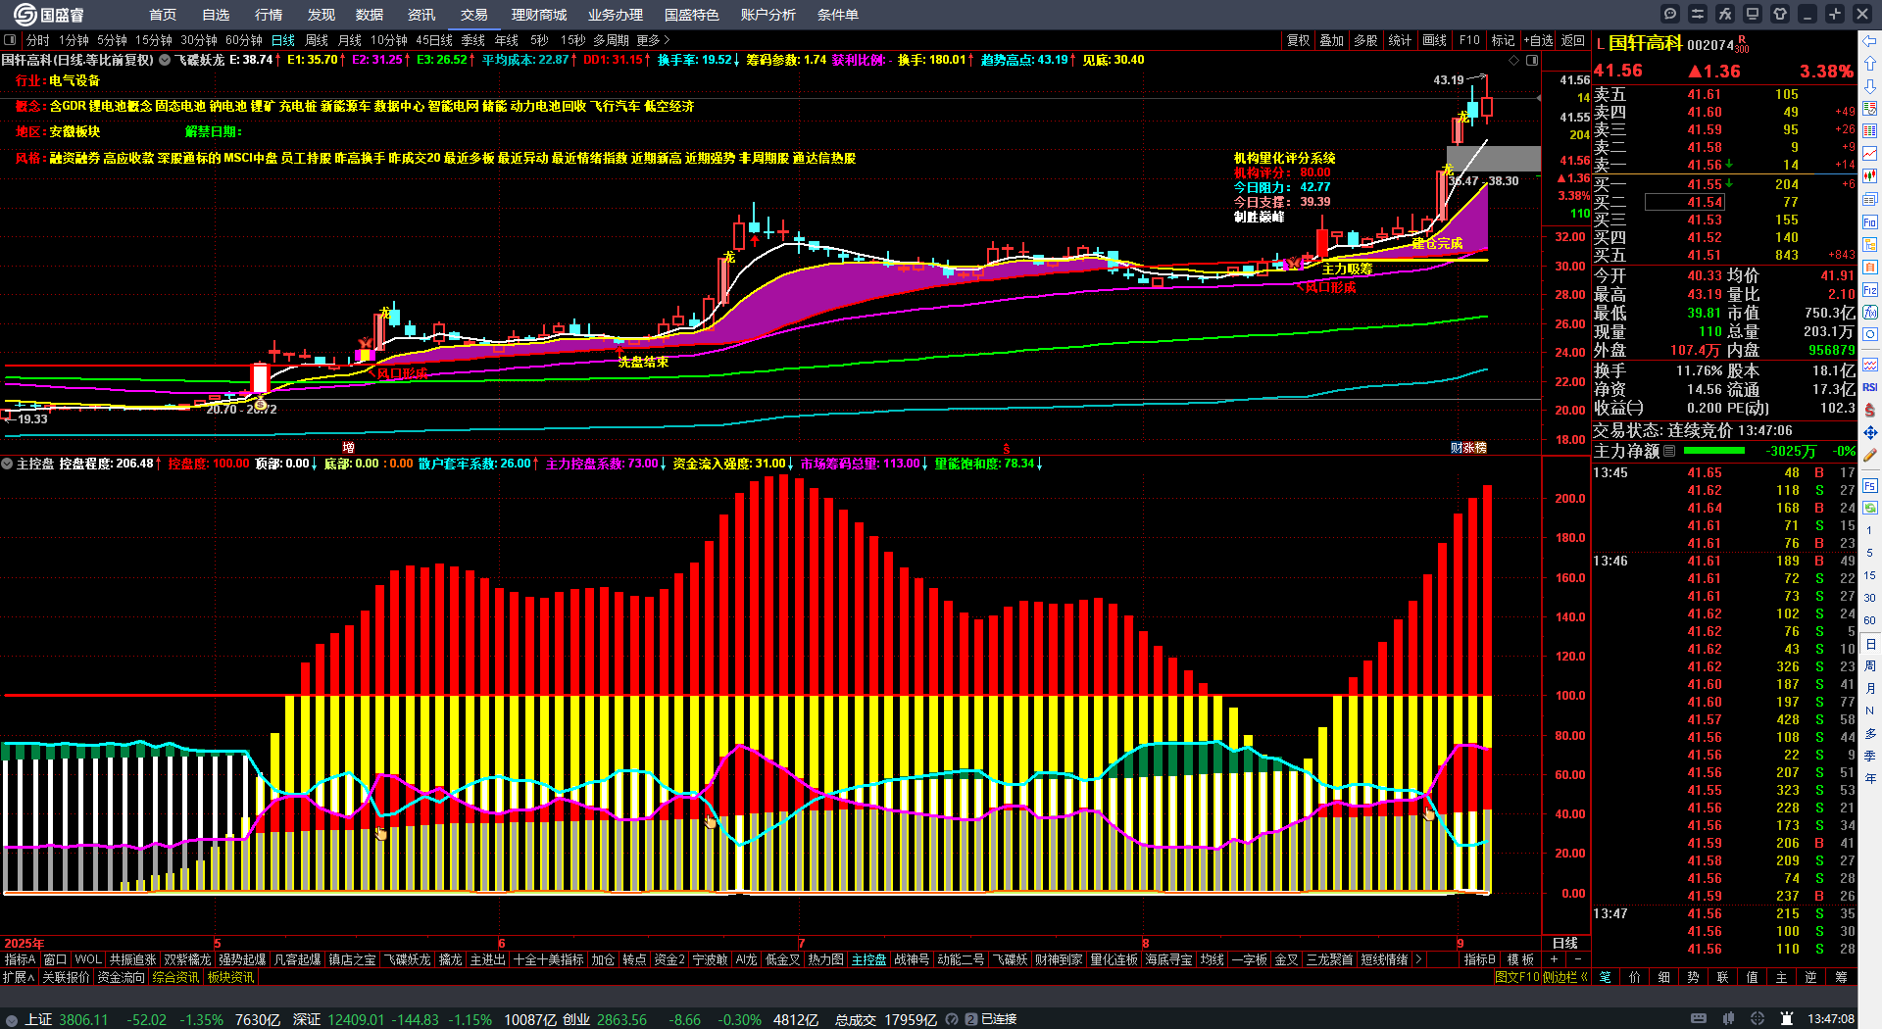Toggle the chart panel checkbox left of 分时
Image resolution: width=1882 pixels, height=1029 pixels.
pos(10,40)
